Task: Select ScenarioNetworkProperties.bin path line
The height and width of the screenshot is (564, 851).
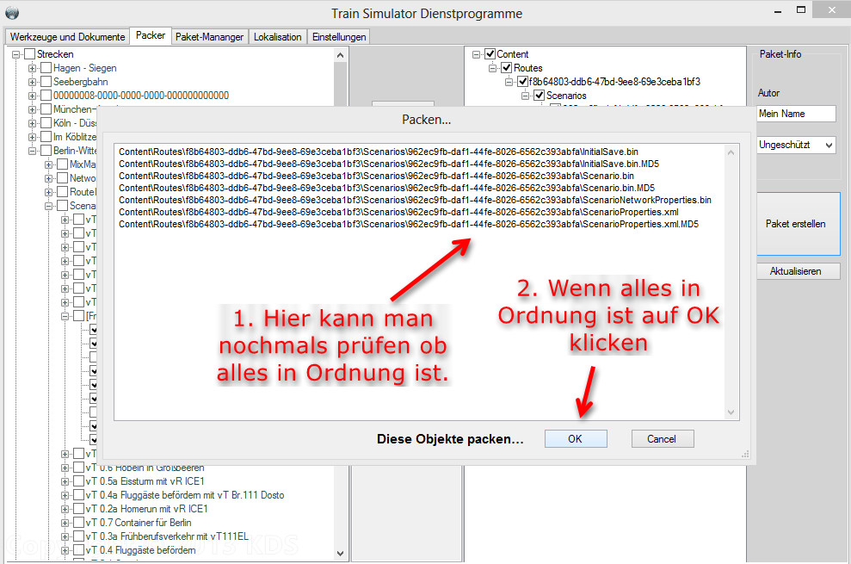Action: (x=415, y=200)
